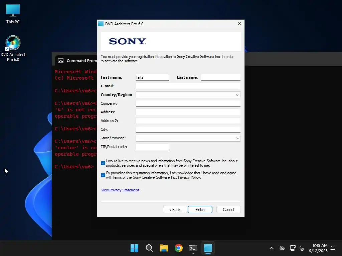Open This PC desktop icon

tap(13, 14)
